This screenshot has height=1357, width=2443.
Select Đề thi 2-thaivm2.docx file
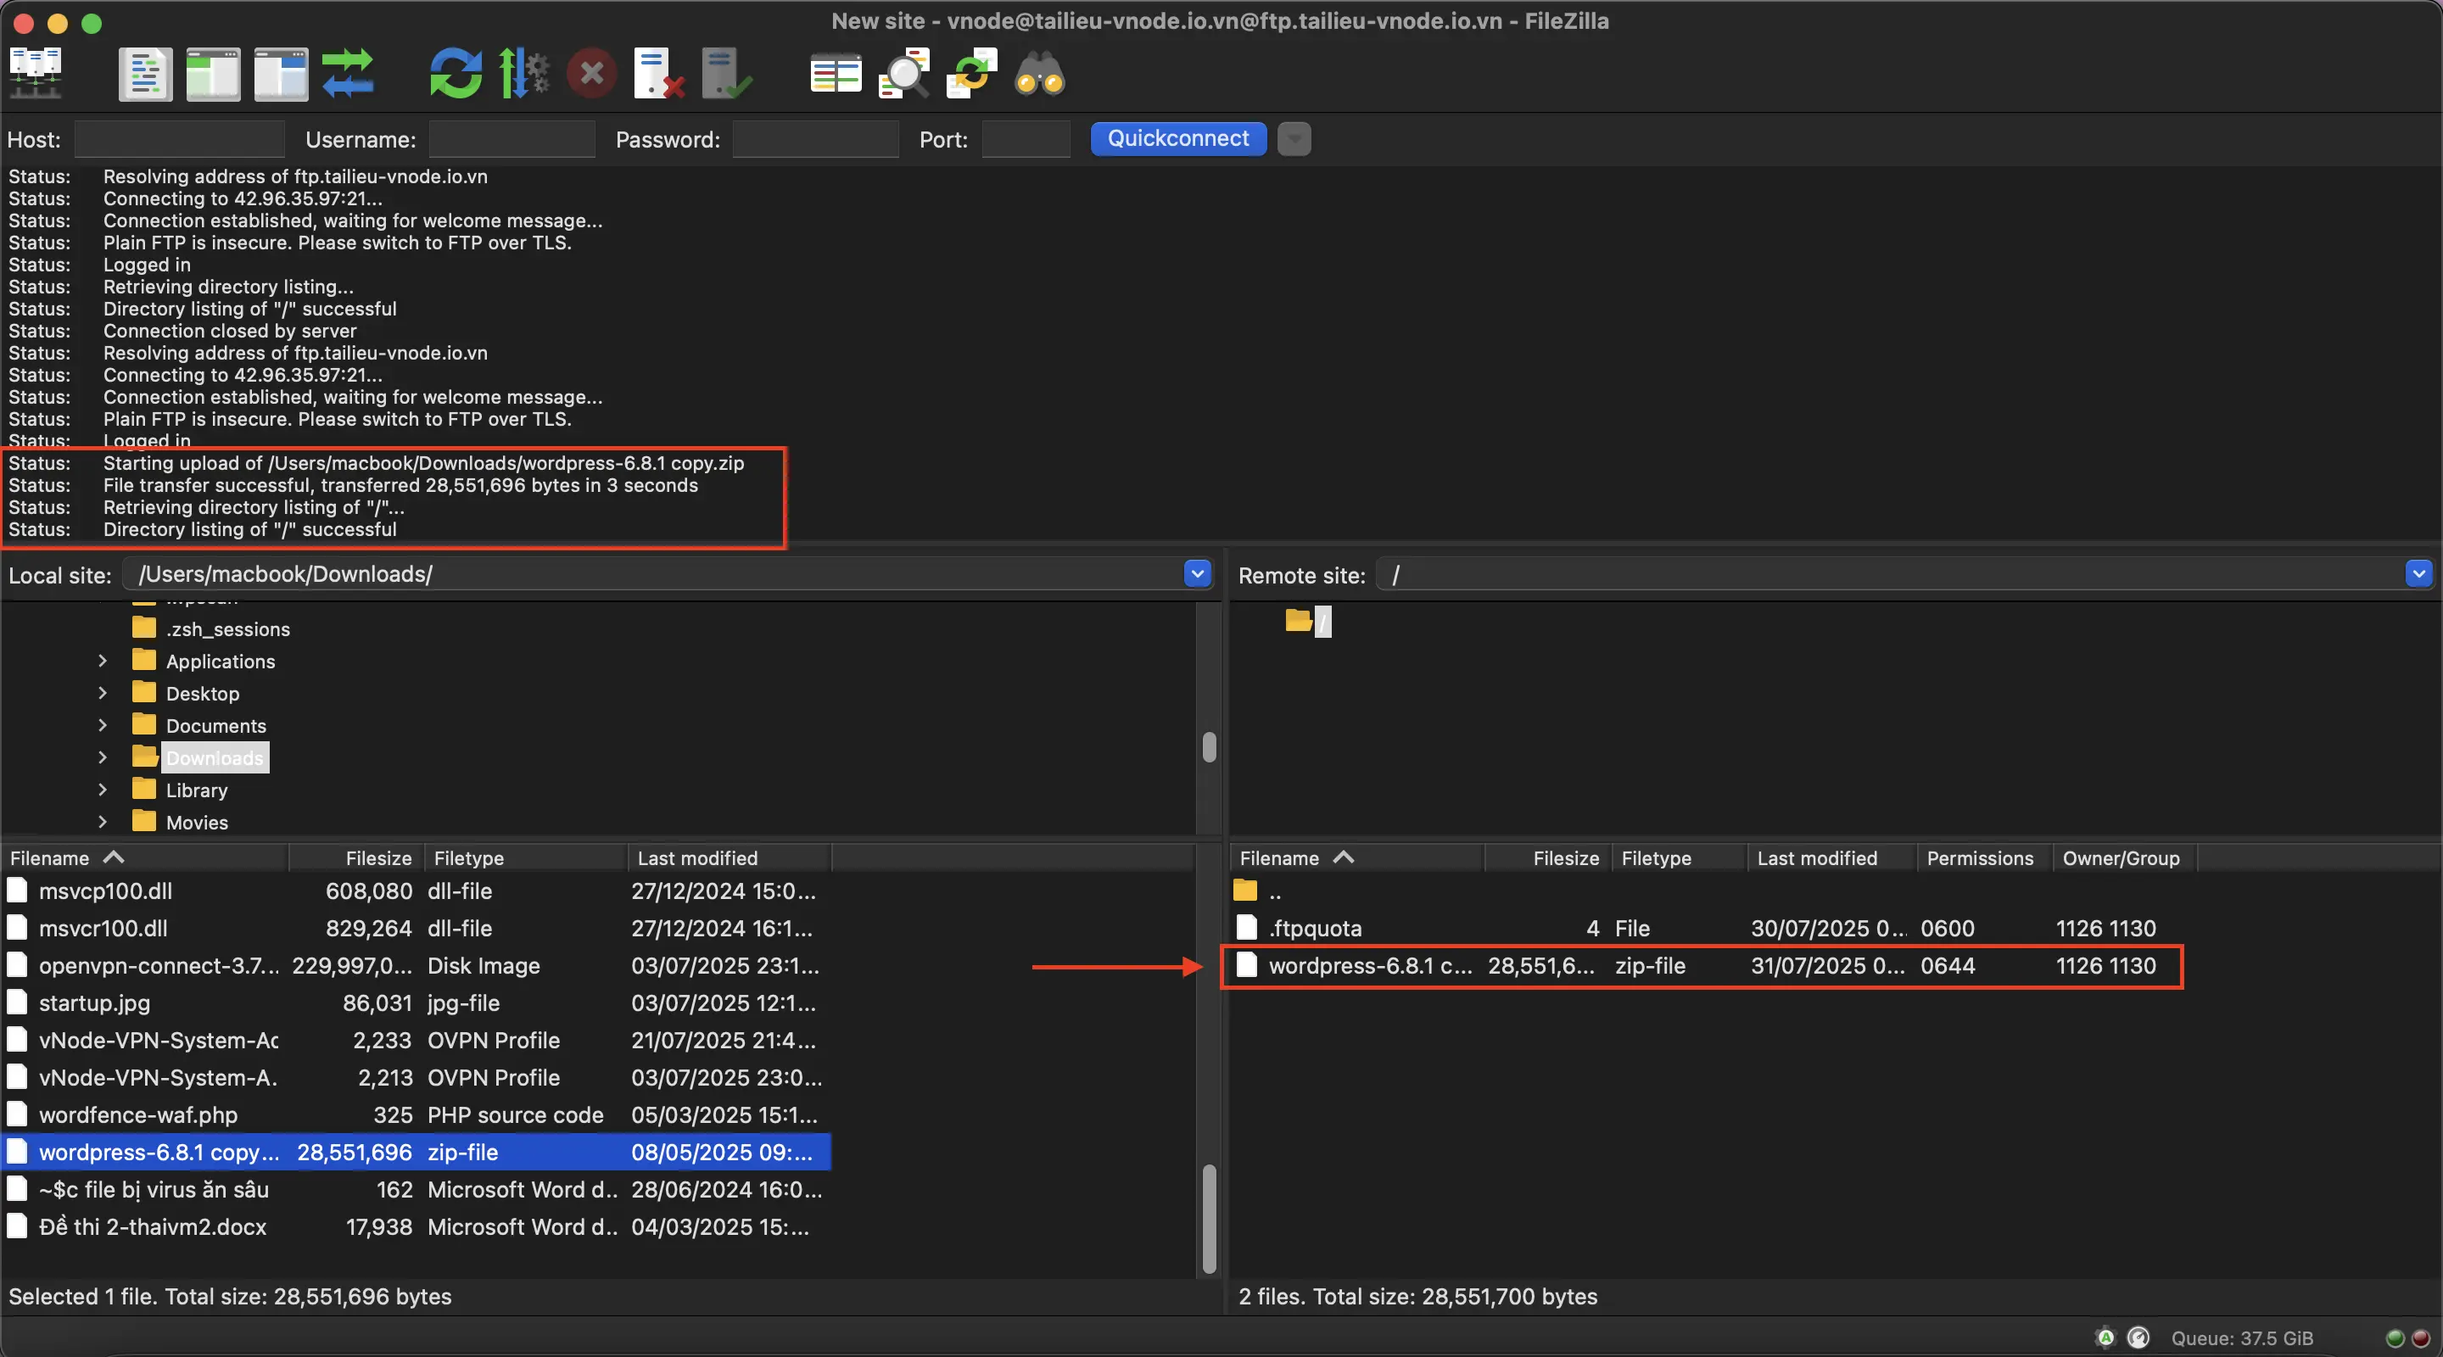[x=416, y=1227]
